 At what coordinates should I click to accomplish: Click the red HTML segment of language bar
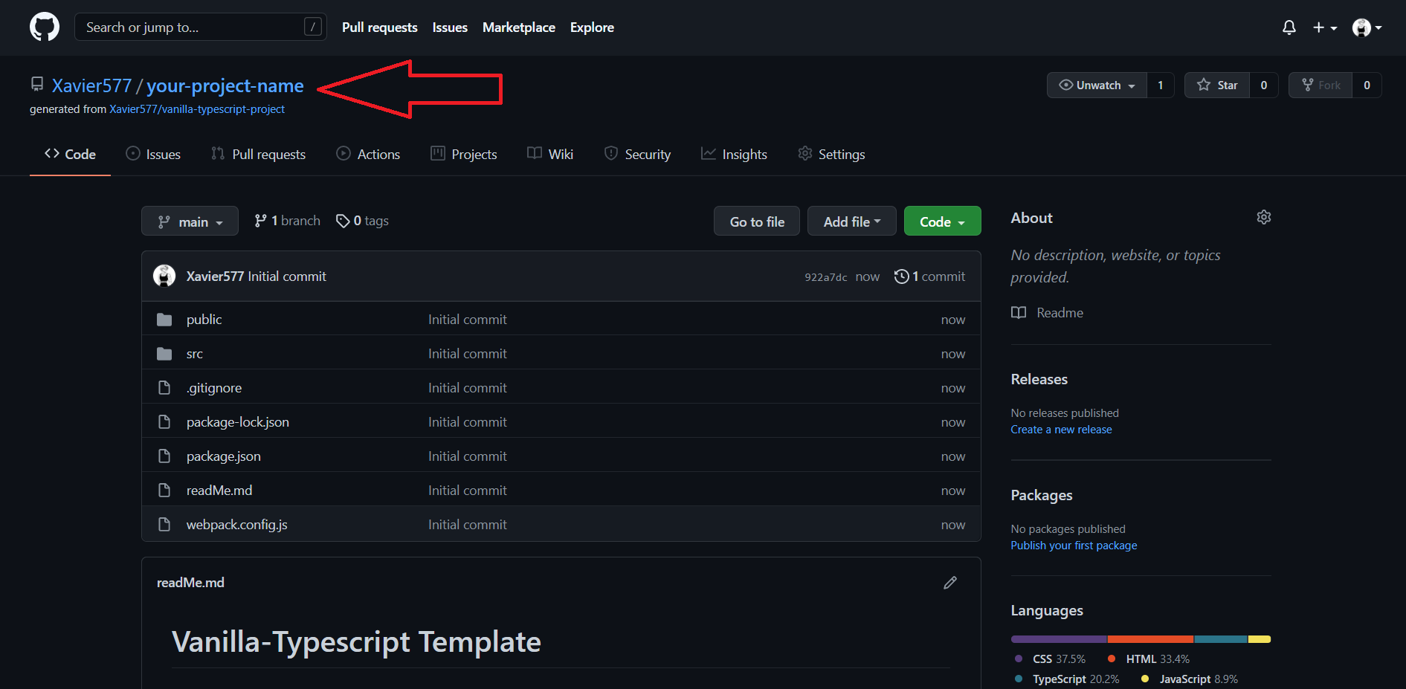[1151, 639]
